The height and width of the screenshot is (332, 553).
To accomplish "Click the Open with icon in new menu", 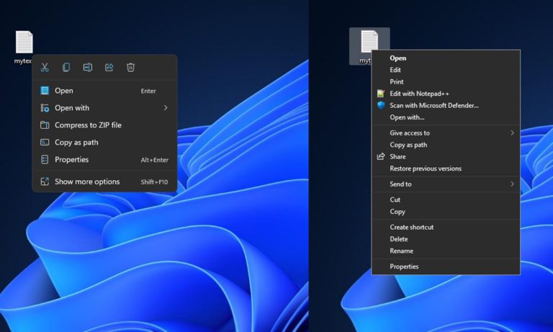I will click(45, 108).
